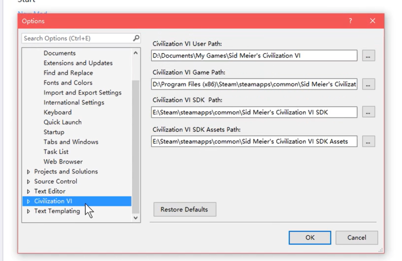The height and width of the screenshot is (261, 402).
Task: Expand Text Editor node
Action: (28, 191)
